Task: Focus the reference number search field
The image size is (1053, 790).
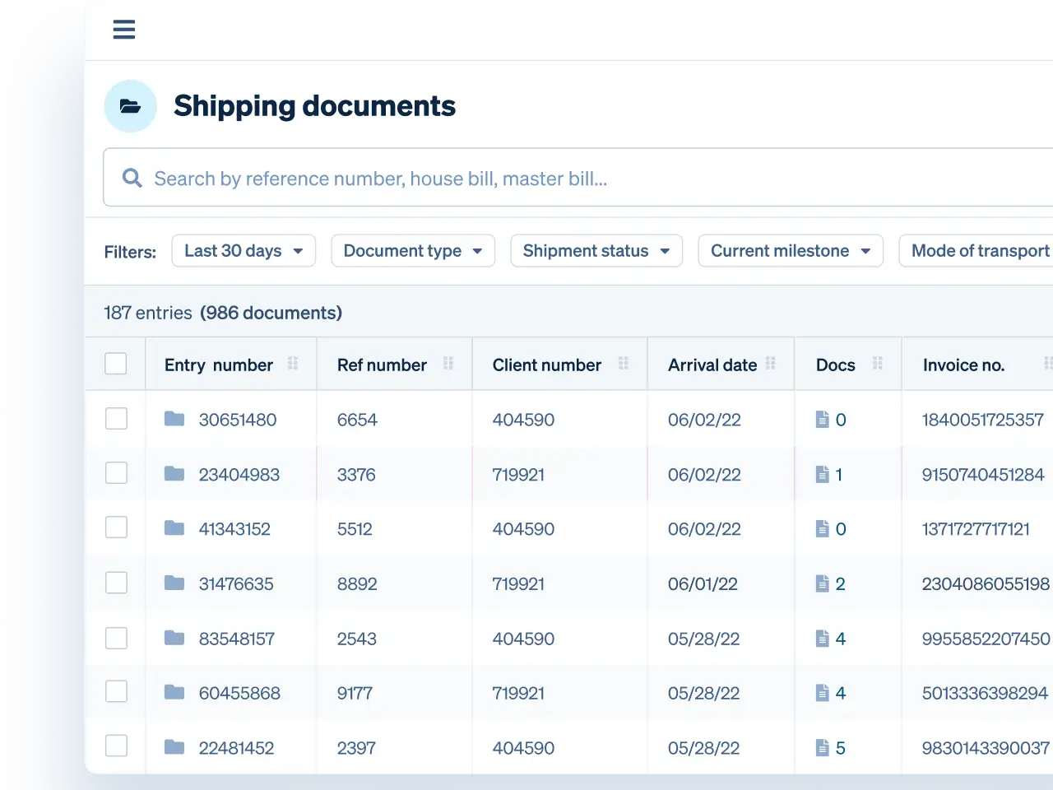Action: click(x=576, y=179)
